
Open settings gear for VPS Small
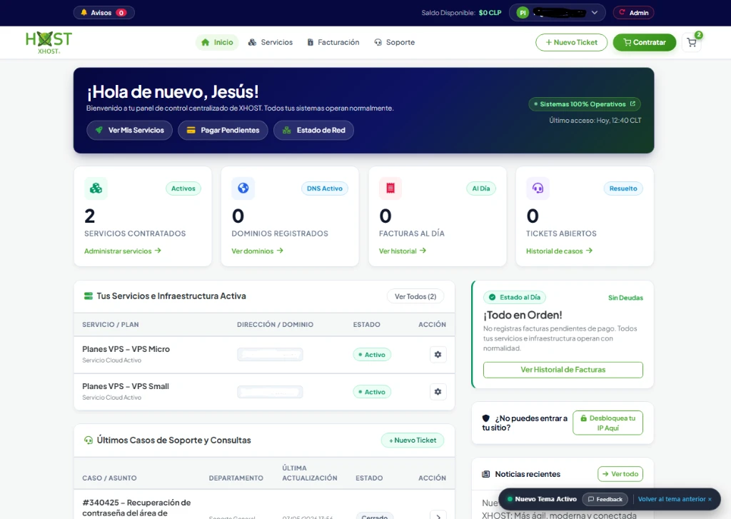point(438,392)
